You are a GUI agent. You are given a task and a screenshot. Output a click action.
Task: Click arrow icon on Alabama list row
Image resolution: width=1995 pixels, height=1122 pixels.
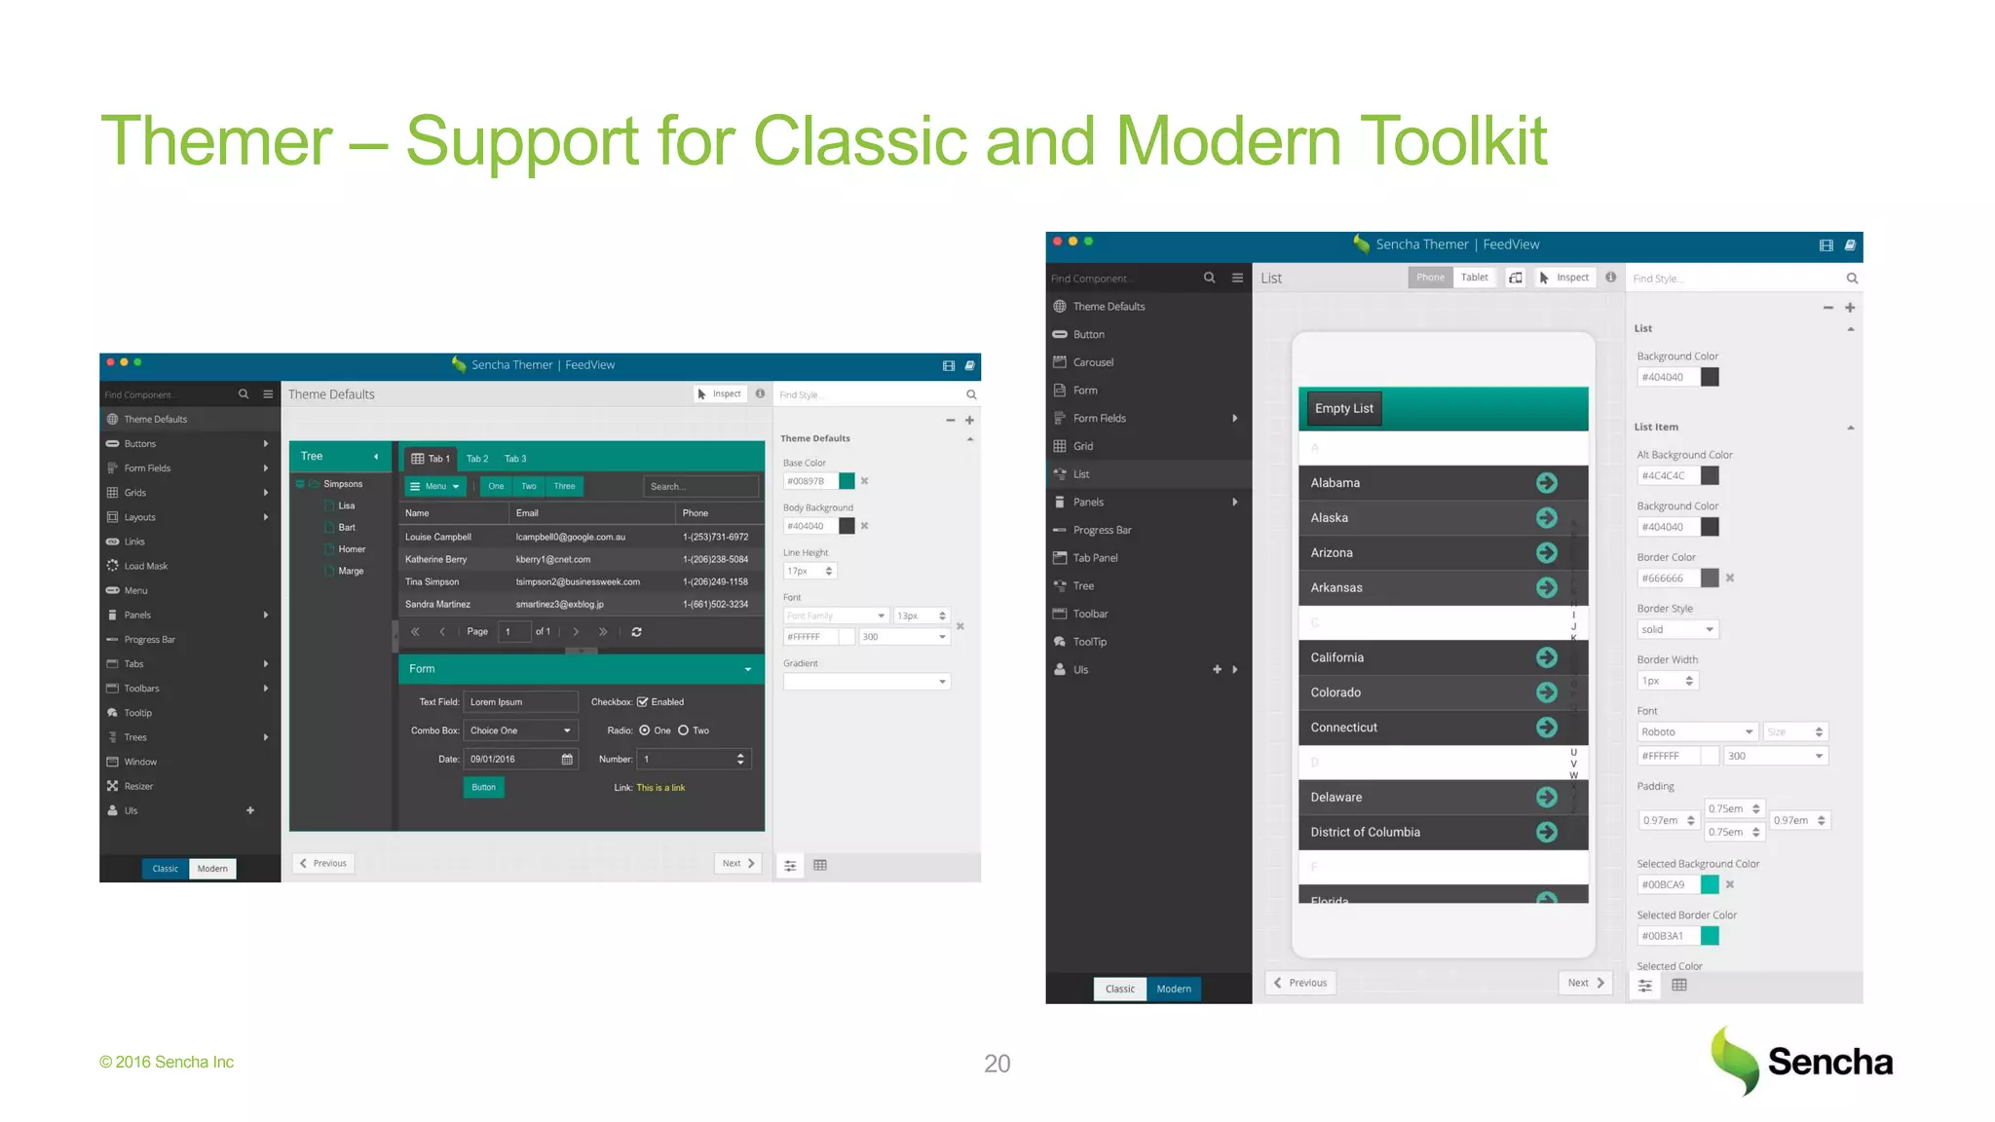click(1546, 483)
